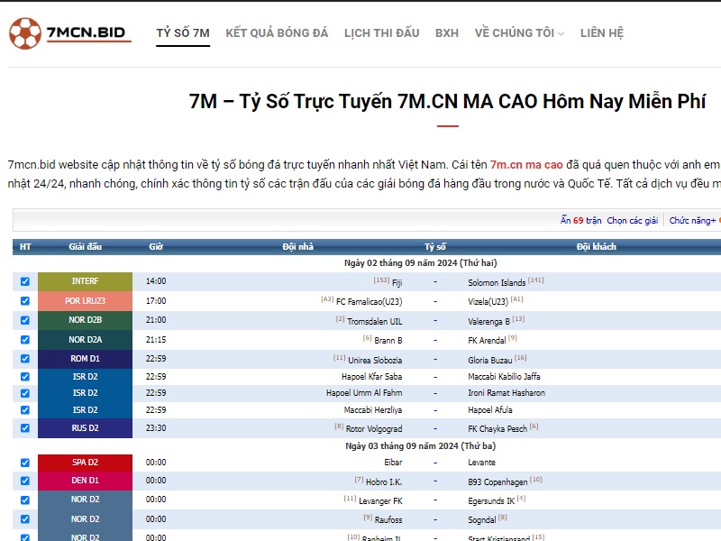
Task: Click FK Chayka Pesch team name
Action: click(497, 429)
